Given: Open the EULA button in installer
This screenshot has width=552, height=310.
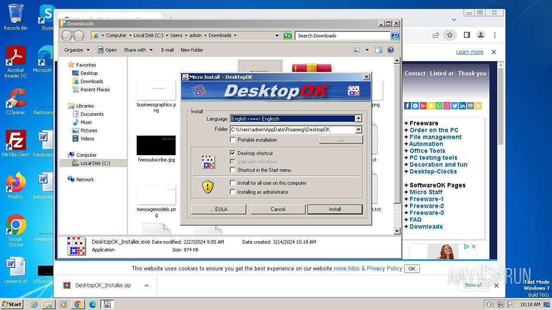Looking at the screenshot, I should click(x=219, y=209).
